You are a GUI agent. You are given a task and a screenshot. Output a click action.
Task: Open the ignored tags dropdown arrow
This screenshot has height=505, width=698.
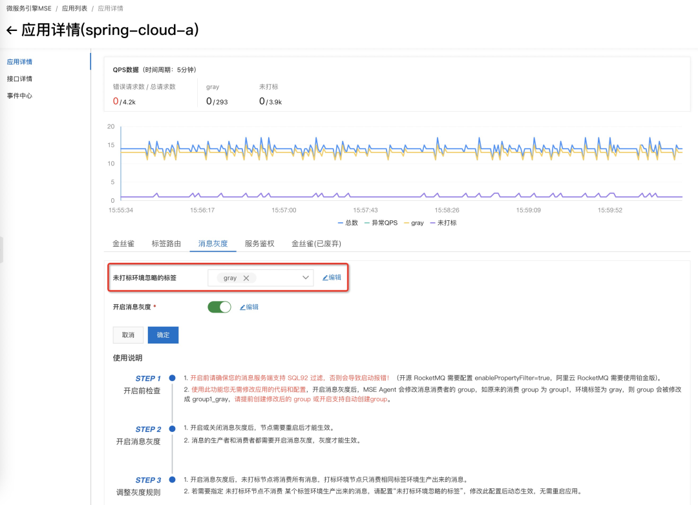pyautogui.click(x=305, y=278)
